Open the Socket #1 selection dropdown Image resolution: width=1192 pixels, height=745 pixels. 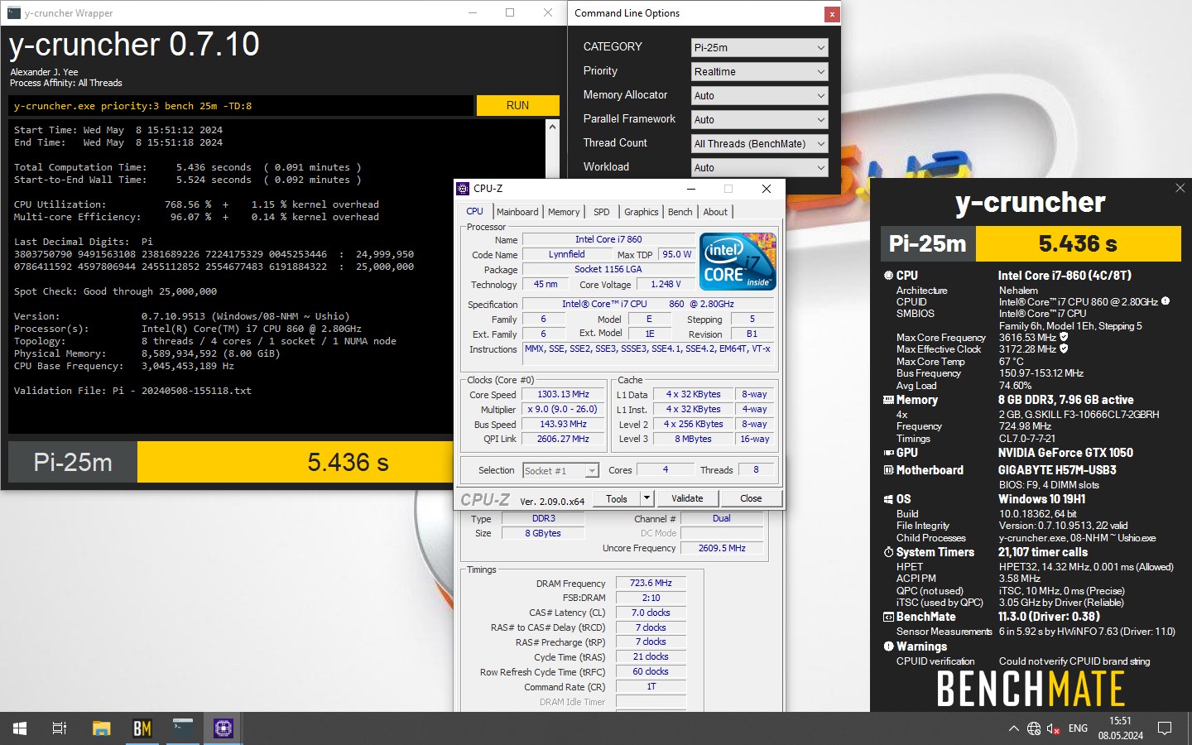pyautogui.click(x=560, y=470)
